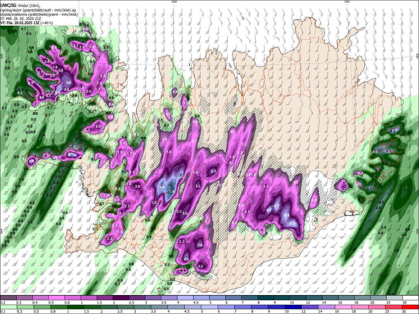Click the dark mauve snow swatch at 0.2
Viewport: 419px width, 314px height.
click(9, 298)
